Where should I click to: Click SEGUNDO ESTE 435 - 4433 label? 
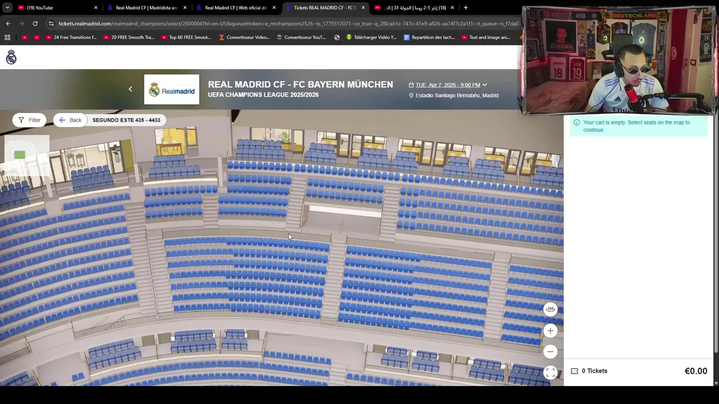126,120
